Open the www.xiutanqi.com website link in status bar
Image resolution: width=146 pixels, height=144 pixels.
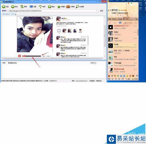pos(81,81)
